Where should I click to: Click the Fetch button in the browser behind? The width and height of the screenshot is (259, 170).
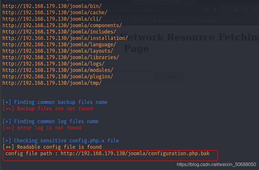click(x=169, y=77)
